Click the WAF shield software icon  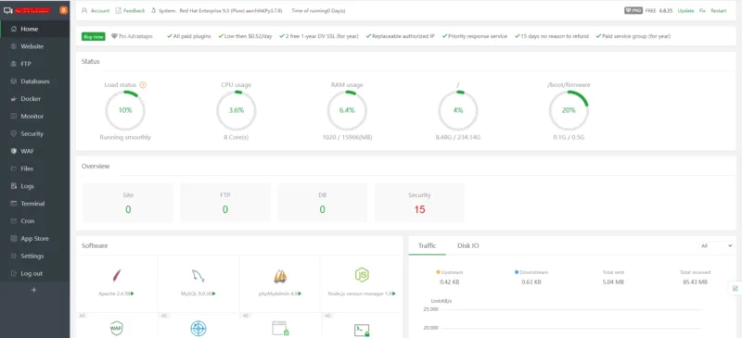tap(117, 328)
